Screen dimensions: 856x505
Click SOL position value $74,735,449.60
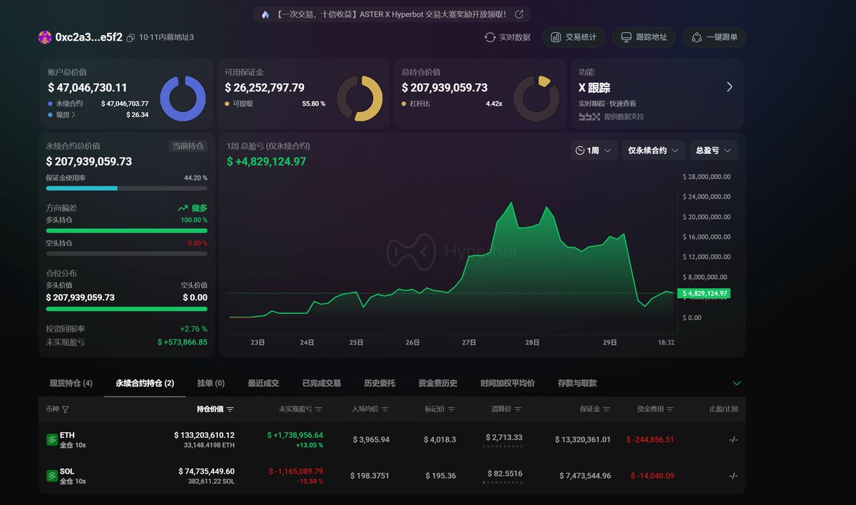[206, 471]
